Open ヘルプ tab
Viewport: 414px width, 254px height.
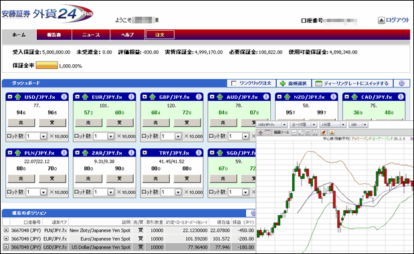128,35
